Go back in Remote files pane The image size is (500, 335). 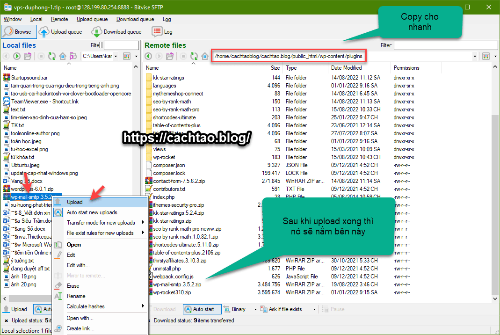(148, 56)
